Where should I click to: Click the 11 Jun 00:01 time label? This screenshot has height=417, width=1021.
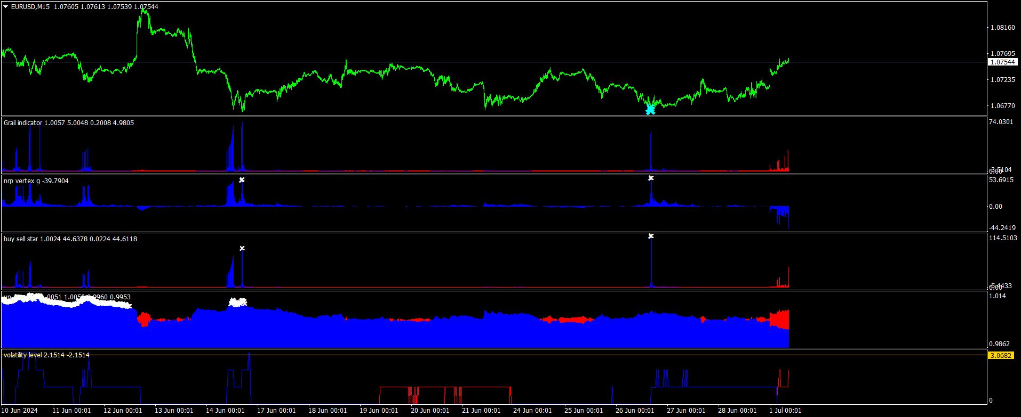click(x=71, y=411)
